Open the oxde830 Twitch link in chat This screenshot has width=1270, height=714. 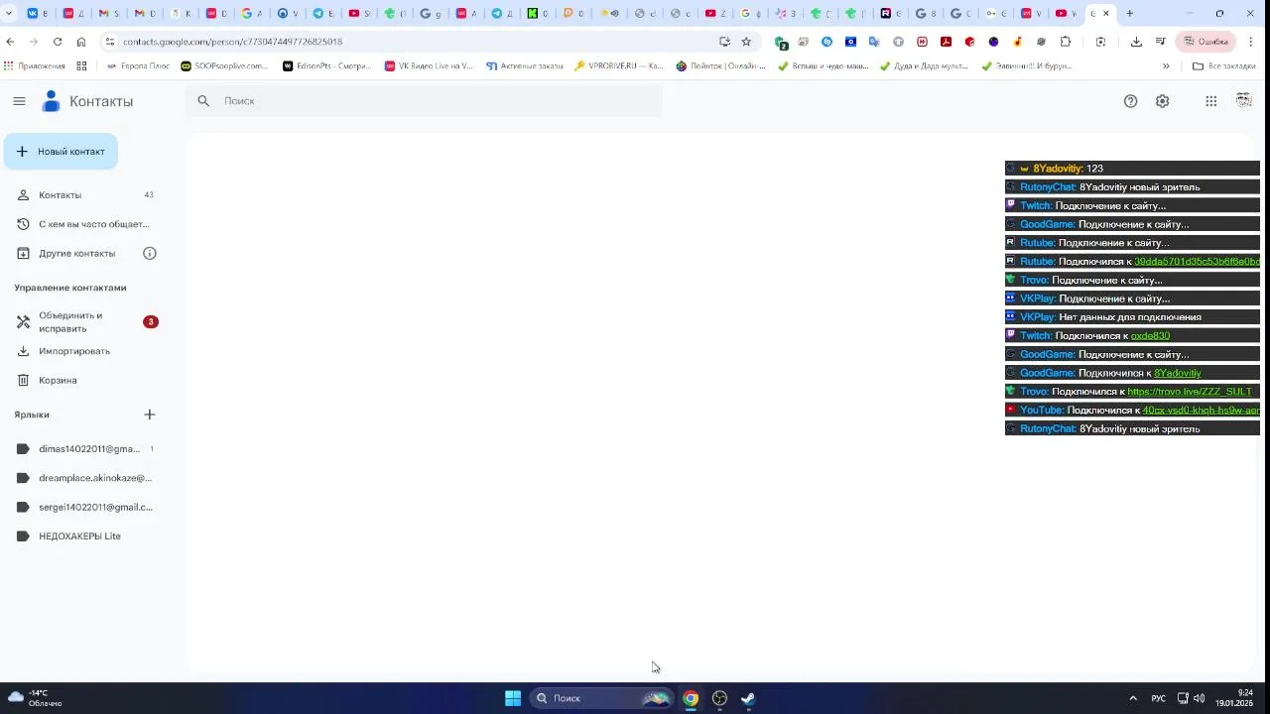[x=1150, y=336]
